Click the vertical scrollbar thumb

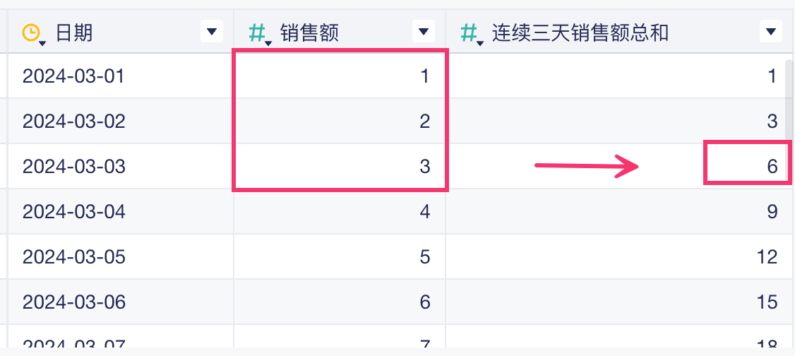pos(789,99)
